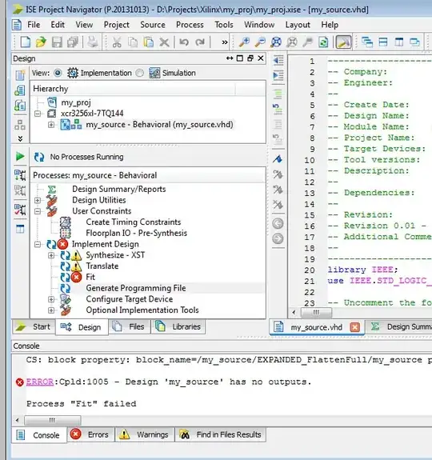Select Floorplan IO - Pre-Synthesis process
The image size is (432, 460).
[136, 234]
